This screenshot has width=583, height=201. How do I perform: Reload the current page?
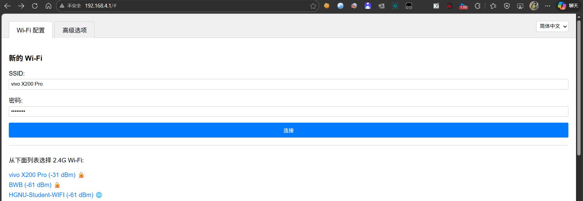click(x=35, y=6)
